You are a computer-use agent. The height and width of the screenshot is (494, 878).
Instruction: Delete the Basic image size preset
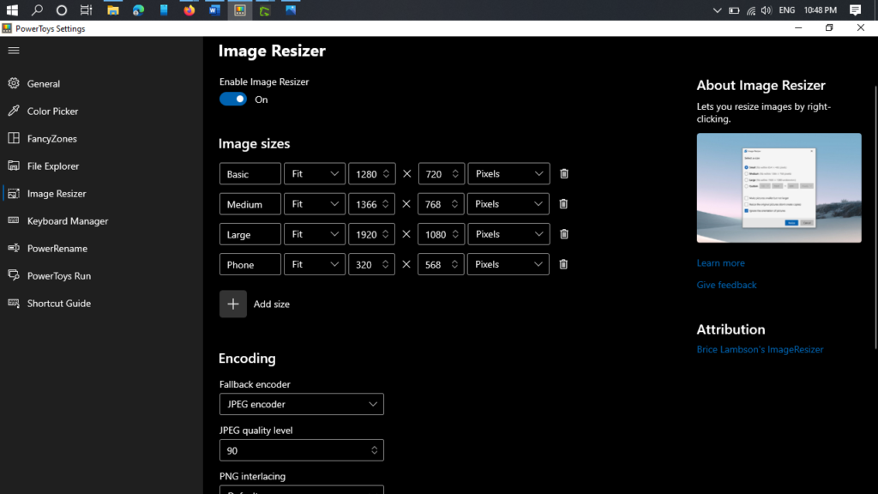(x=564, y=173)
